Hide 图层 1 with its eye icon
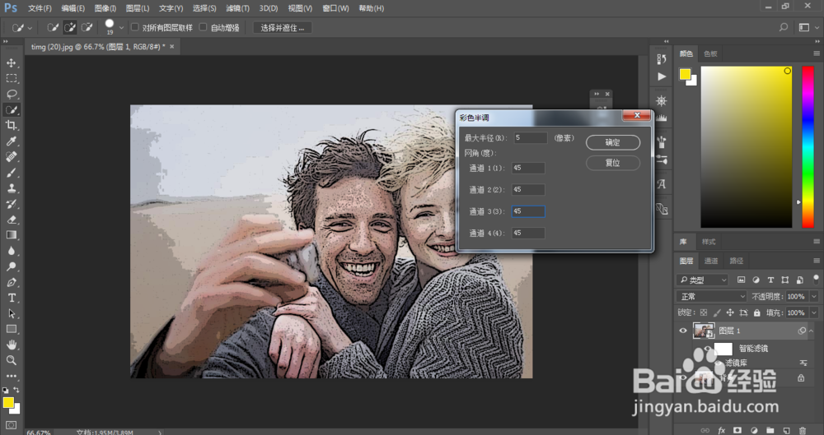 pyautogui.click(x=682, y=331)
